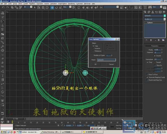Click the 0/100 time slider

tap(16, 119)
